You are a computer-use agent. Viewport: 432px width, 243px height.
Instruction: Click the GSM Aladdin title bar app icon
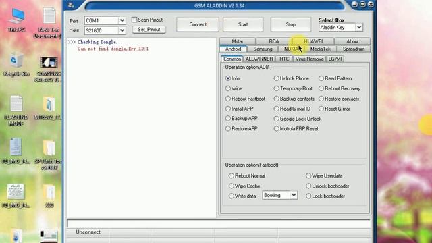(x=70, y=5)
